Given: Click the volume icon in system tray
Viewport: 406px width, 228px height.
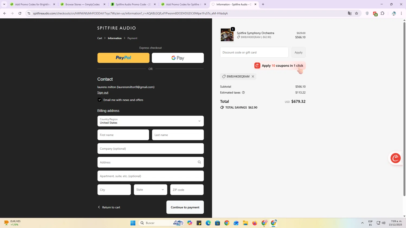Looking at the screenshot, I should pyautogui.click(x=384, y=223).
